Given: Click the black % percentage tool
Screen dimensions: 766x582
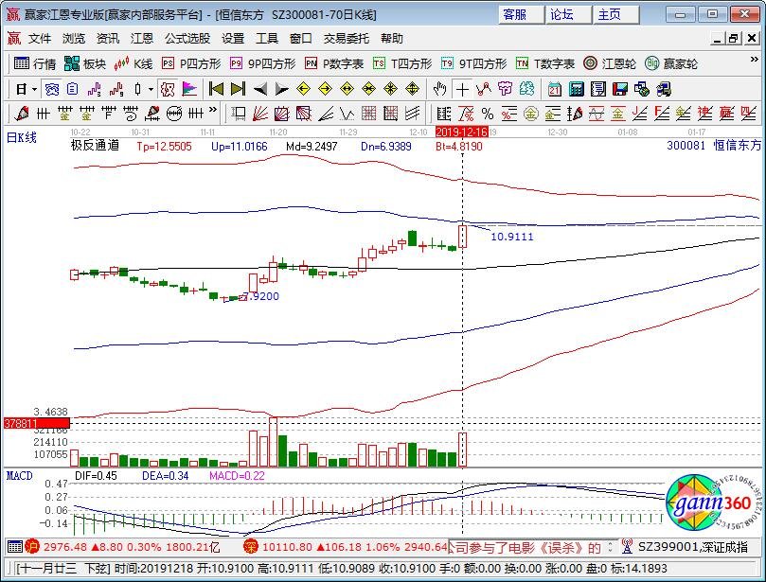Looking at the screenshot, I should [x=488, y=114].
